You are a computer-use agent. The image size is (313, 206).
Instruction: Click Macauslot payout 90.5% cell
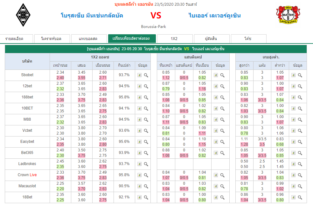point(124,186)
